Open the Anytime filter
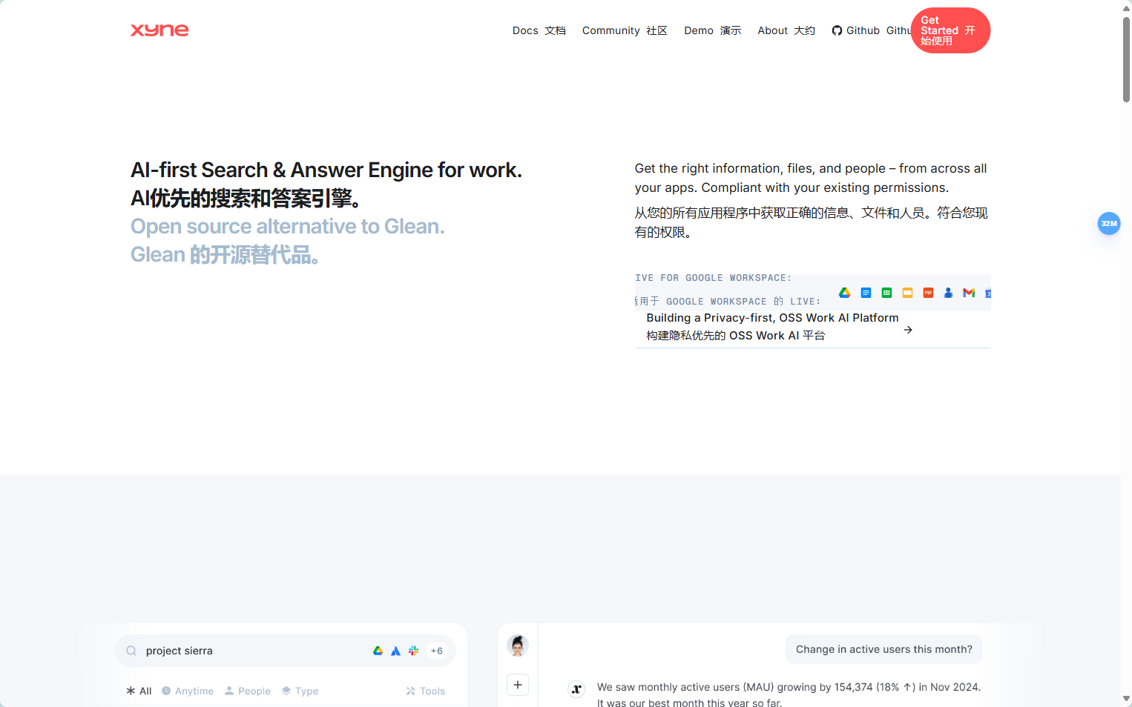Image resolution: width=1132 pixels, height=707 pixels. [x=188, y=691]
